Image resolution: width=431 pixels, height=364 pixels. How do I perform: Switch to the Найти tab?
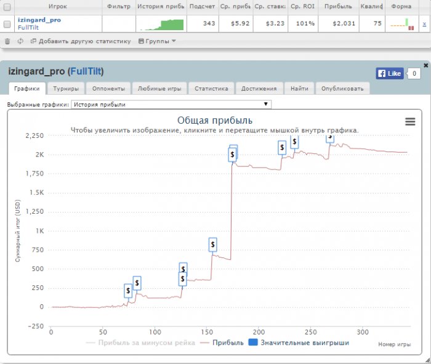coord(299,89)
